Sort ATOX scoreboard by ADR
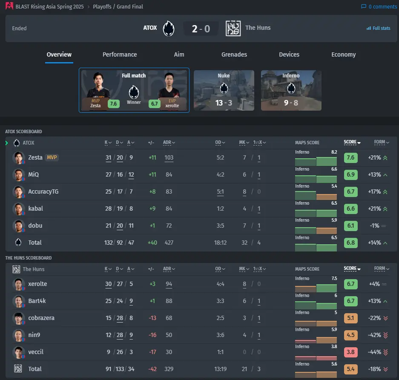399x380 pixels. (x=169, y=143)
